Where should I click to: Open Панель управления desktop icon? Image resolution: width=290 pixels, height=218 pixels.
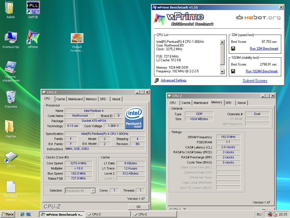(x=11, y=72)
